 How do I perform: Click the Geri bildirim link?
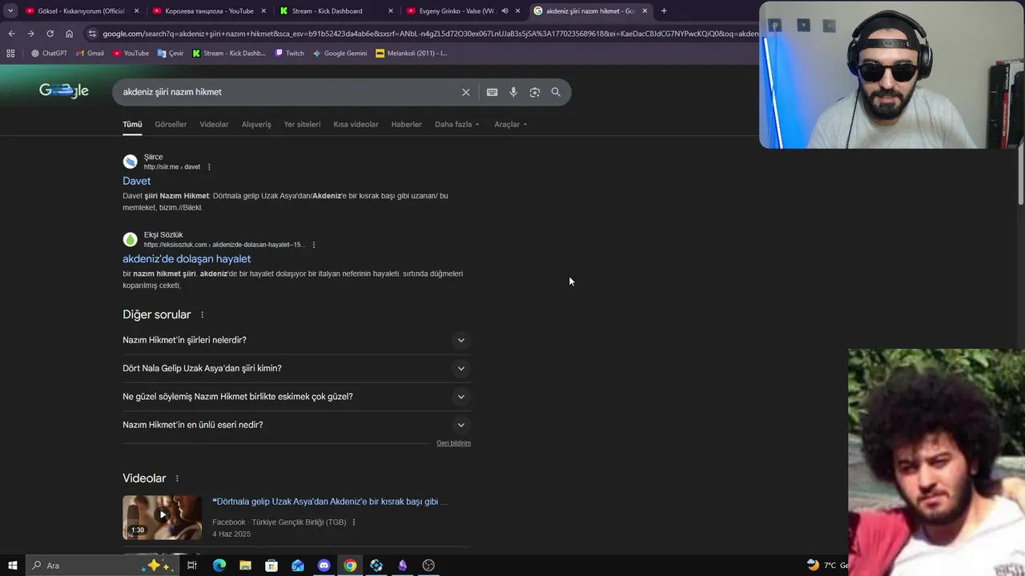point(453,443)
